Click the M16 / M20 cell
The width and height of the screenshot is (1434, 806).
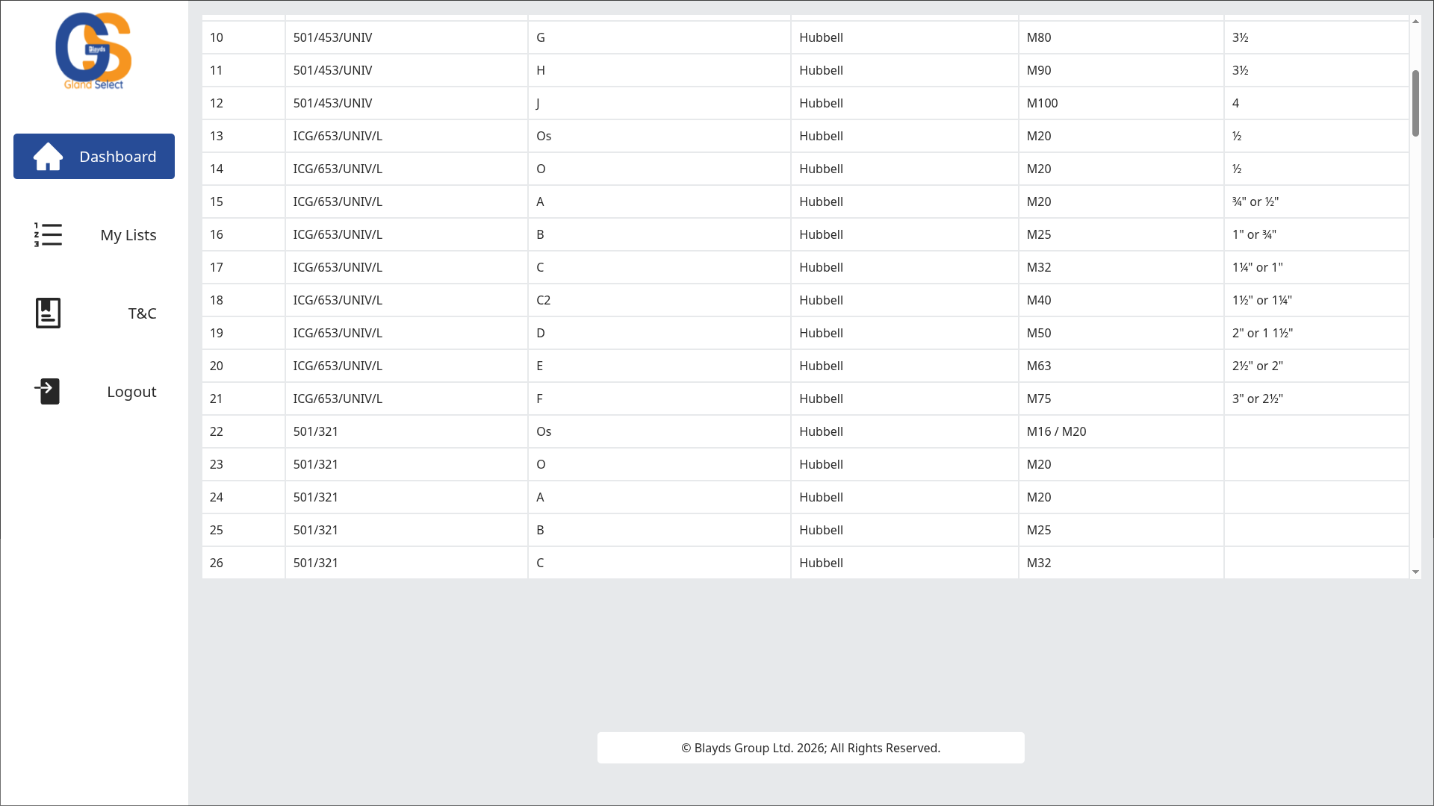[1056, 431]
